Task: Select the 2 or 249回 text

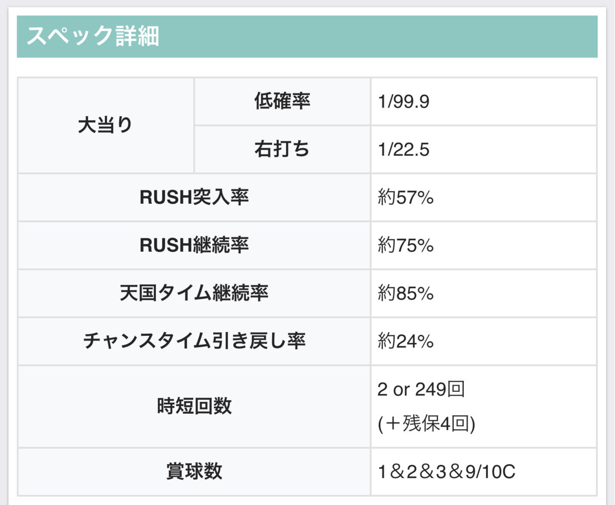Action: coord(421,390)
